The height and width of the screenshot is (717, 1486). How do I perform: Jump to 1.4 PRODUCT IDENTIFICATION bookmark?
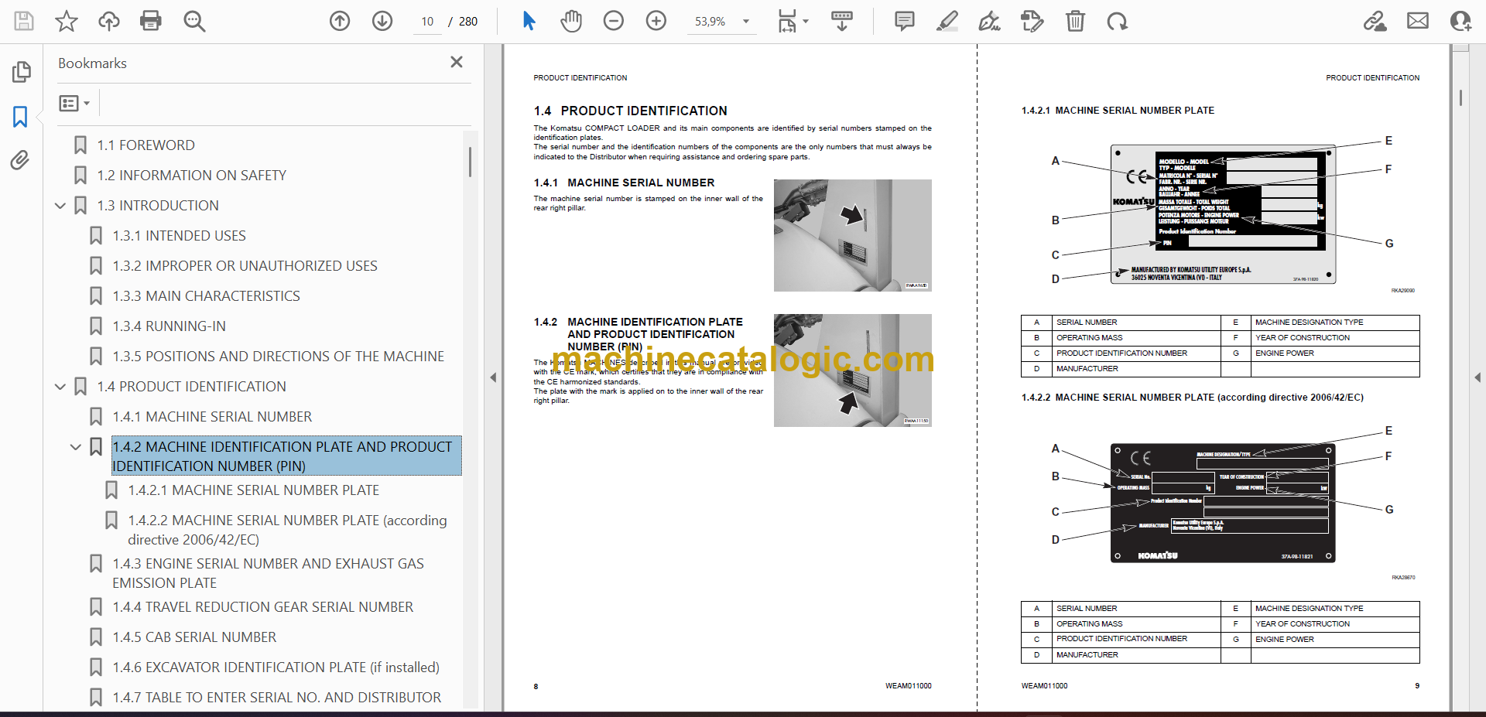point(191,387)
